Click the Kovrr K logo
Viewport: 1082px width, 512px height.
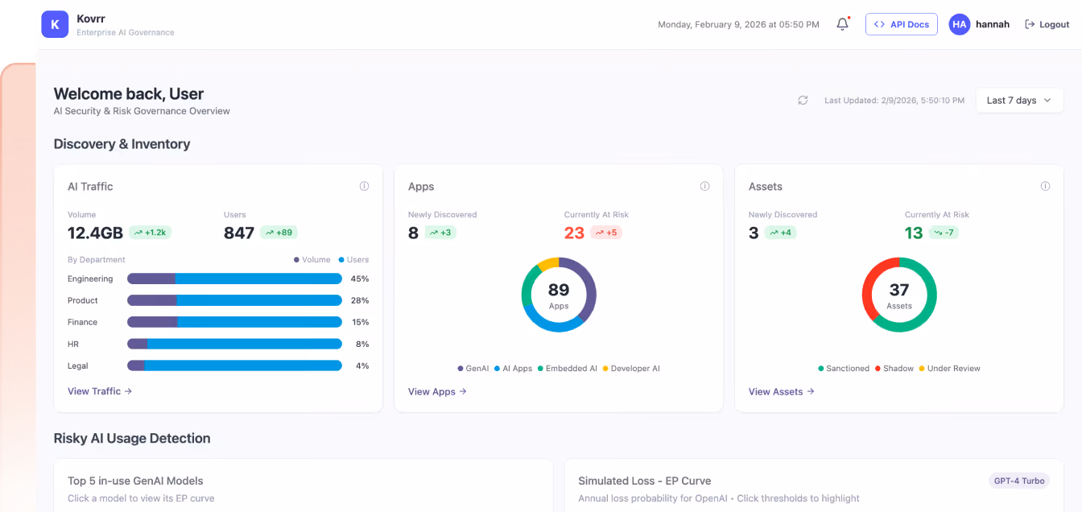(x=55, y=24)
